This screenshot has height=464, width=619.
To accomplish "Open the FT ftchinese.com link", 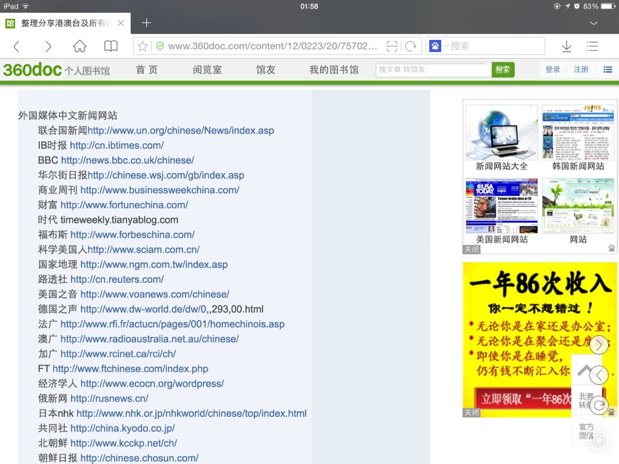I will point(130,369).
